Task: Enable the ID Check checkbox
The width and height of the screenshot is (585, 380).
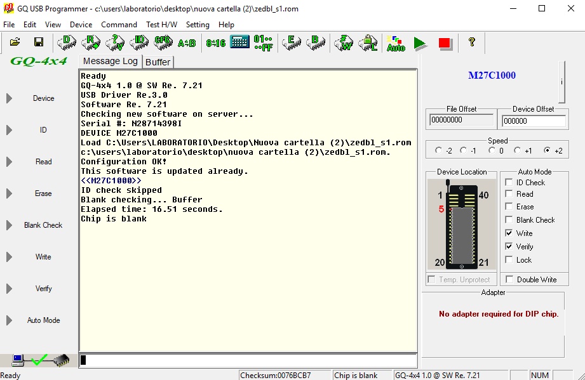Action: point(509,183)
